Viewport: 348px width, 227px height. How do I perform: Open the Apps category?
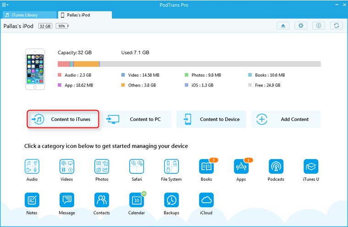point(241,166)
